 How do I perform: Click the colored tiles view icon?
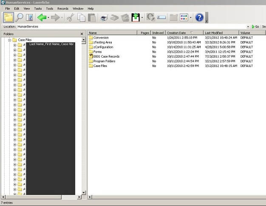click(x=184, y=17)
